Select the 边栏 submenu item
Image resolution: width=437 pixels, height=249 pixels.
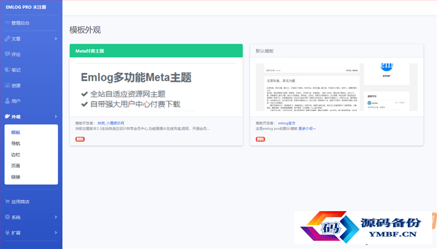pos(16,154)
